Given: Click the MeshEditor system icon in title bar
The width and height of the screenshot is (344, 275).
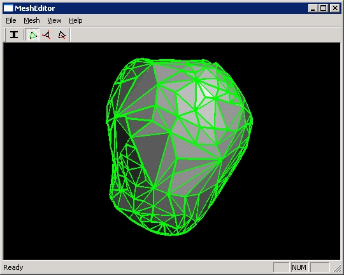Looking at the screenshot, I should pyautogui.click(x=8, y=8).
